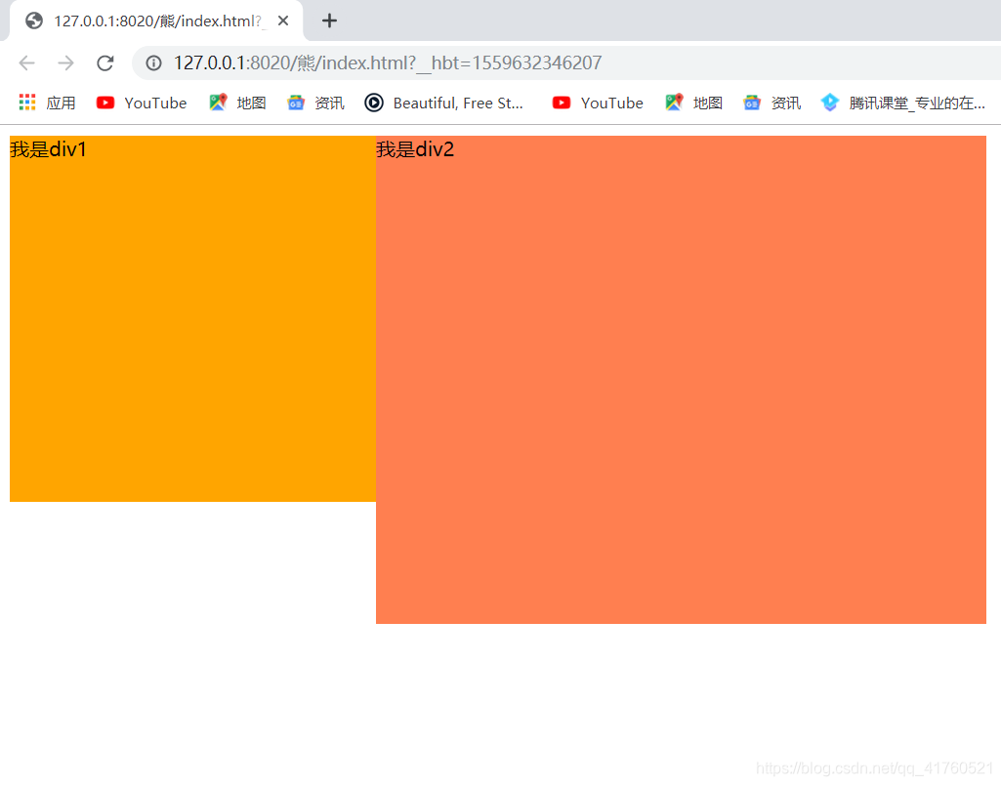Open a new browser tab
Image resolution: width=1001 pixels, height=786 pixels.
tap(329, 21)
